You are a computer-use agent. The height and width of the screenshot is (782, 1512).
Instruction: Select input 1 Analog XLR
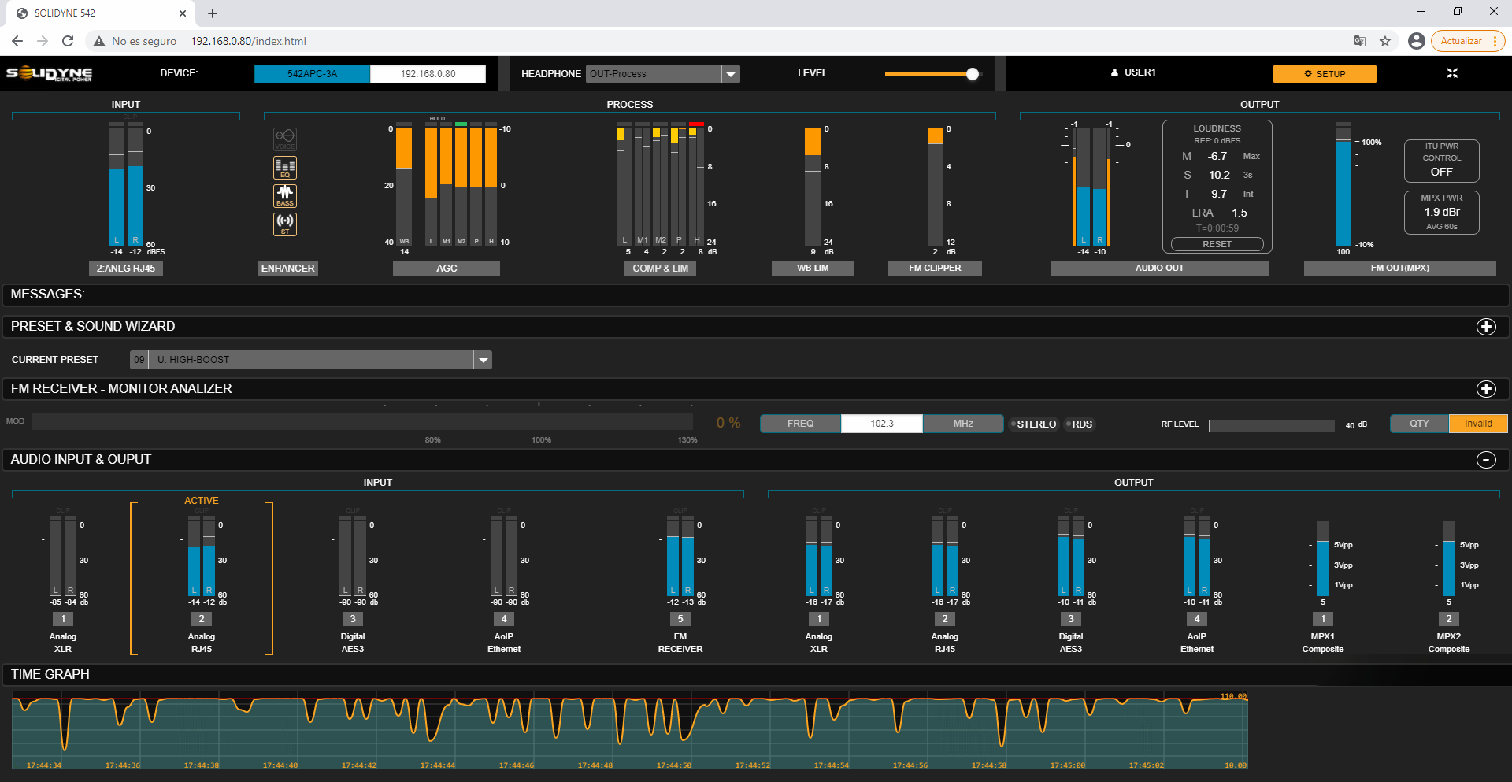coord(63,619)
